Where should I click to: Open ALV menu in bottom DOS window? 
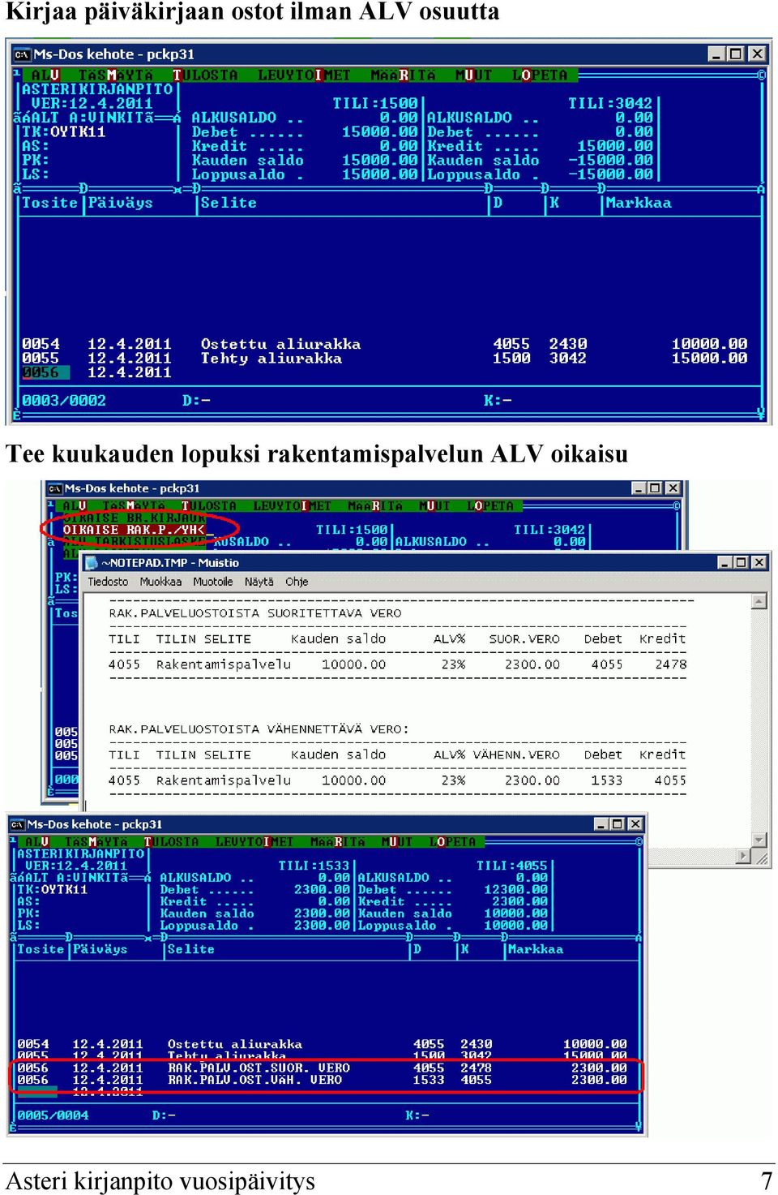(x=36, y=841)
